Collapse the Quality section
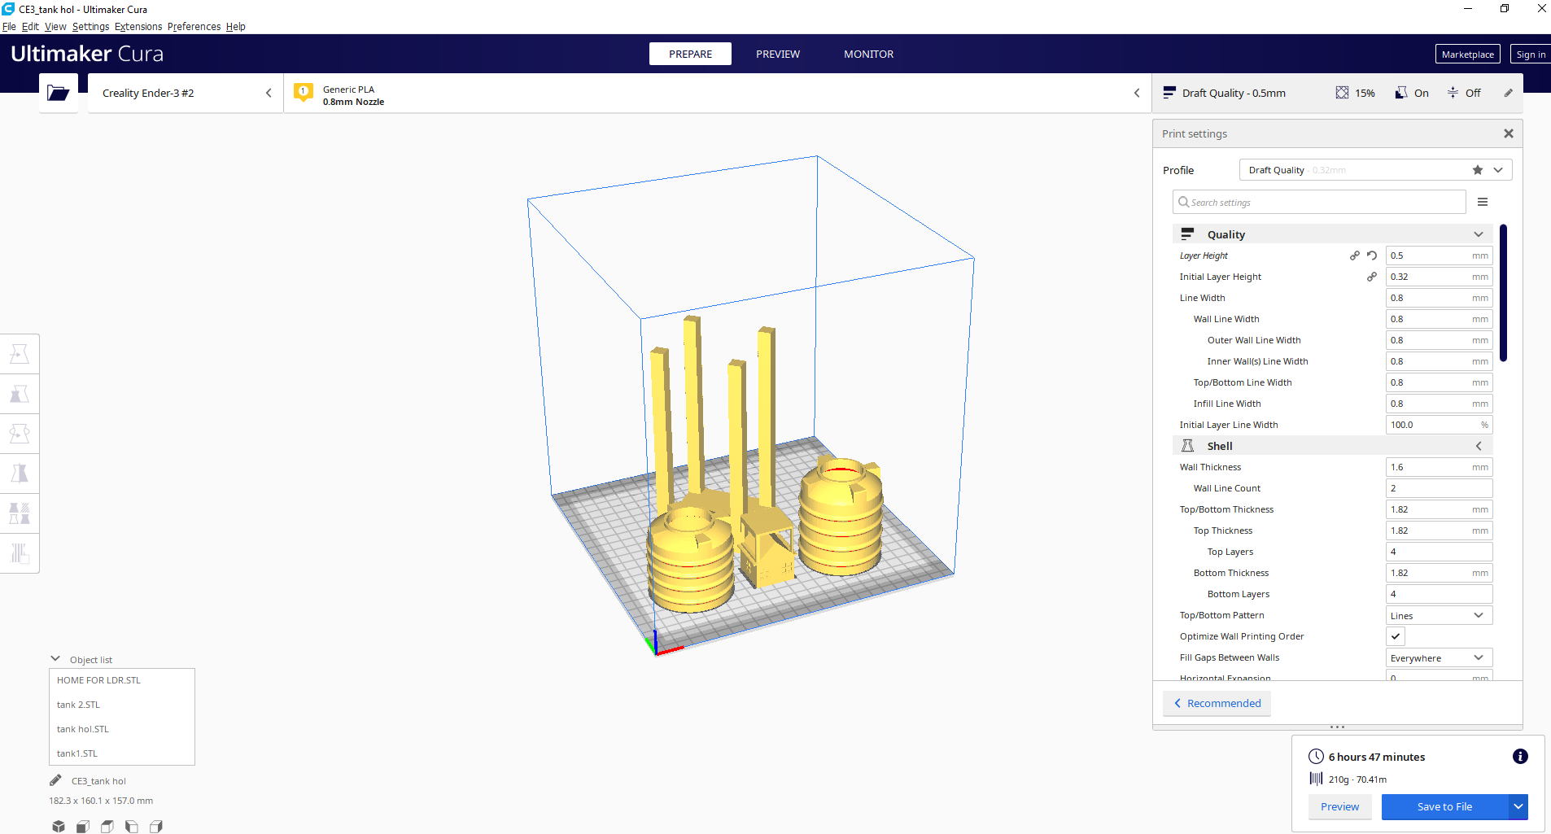1551x834 pixels. [x=1479, y=234]
